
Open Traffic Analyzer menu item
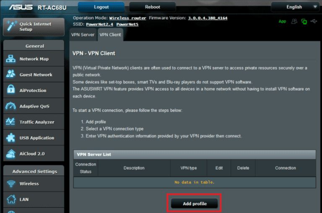pyautogui.click(x=34, y=122)
